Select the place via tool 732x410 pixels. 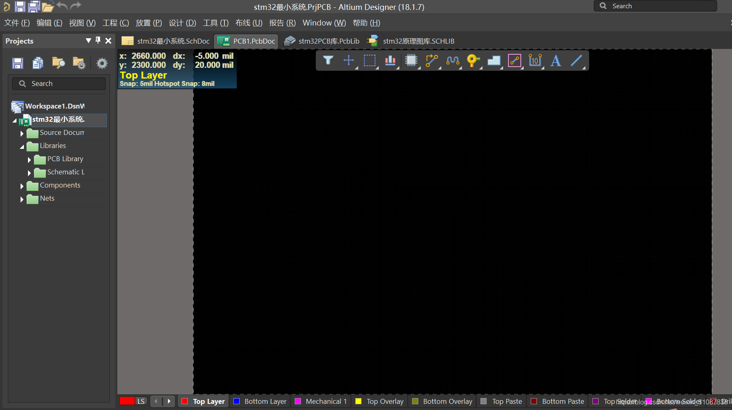click(473, 60)
